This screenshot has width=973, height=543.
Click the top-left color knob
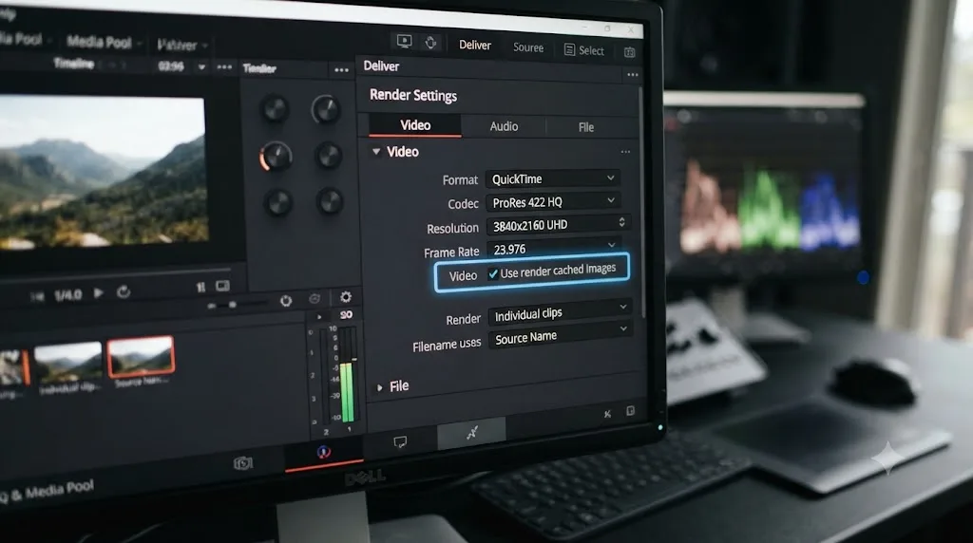tap(275, 108)
